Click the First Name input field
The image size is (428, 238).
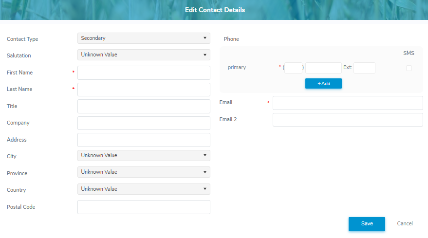click(x=144, y=73)
